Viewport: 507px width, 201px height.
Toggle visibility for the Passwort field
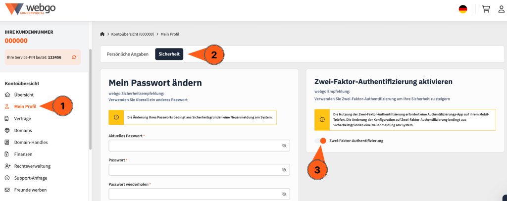click(284, 170)
